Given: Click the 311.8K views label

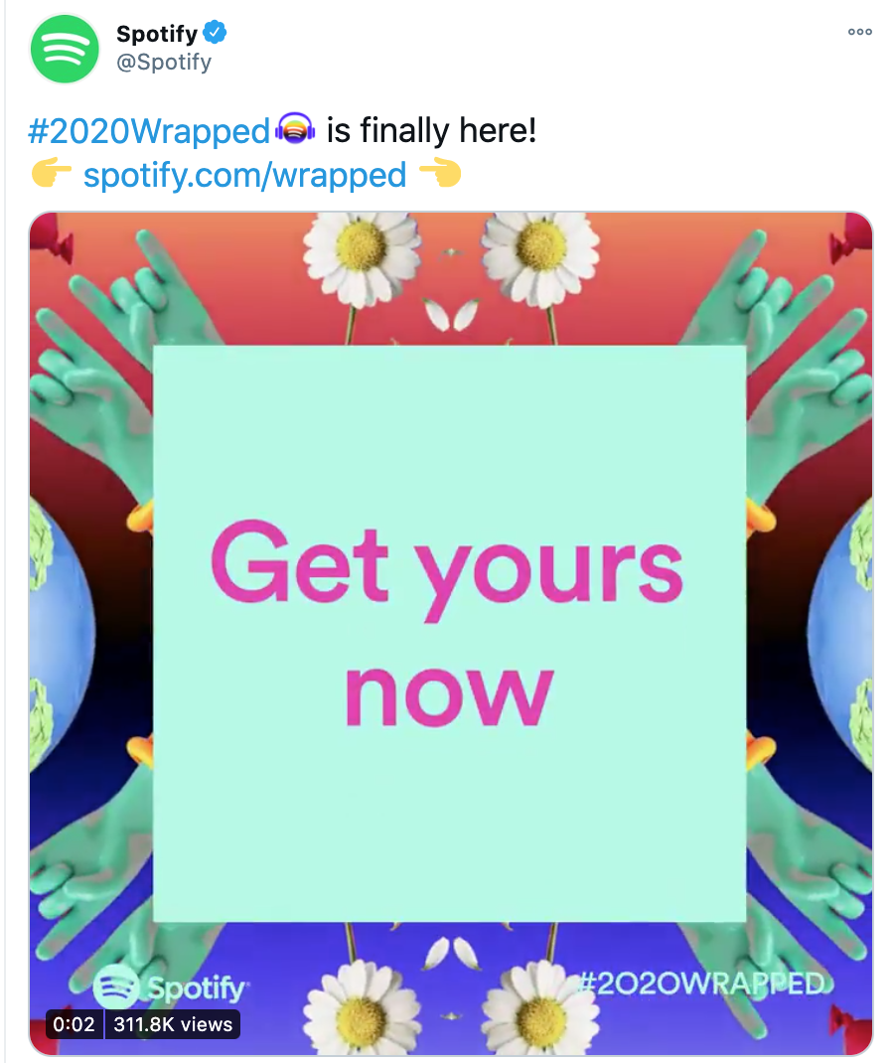Looking at the screenshot, I should pos(173,1023).
